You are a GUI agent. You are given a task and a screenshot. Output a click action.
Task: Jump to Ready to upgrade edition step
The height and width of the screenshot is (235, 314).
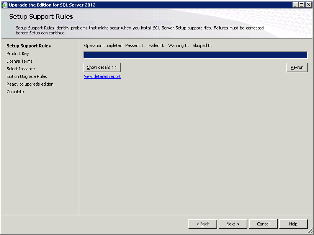point(30,84)
